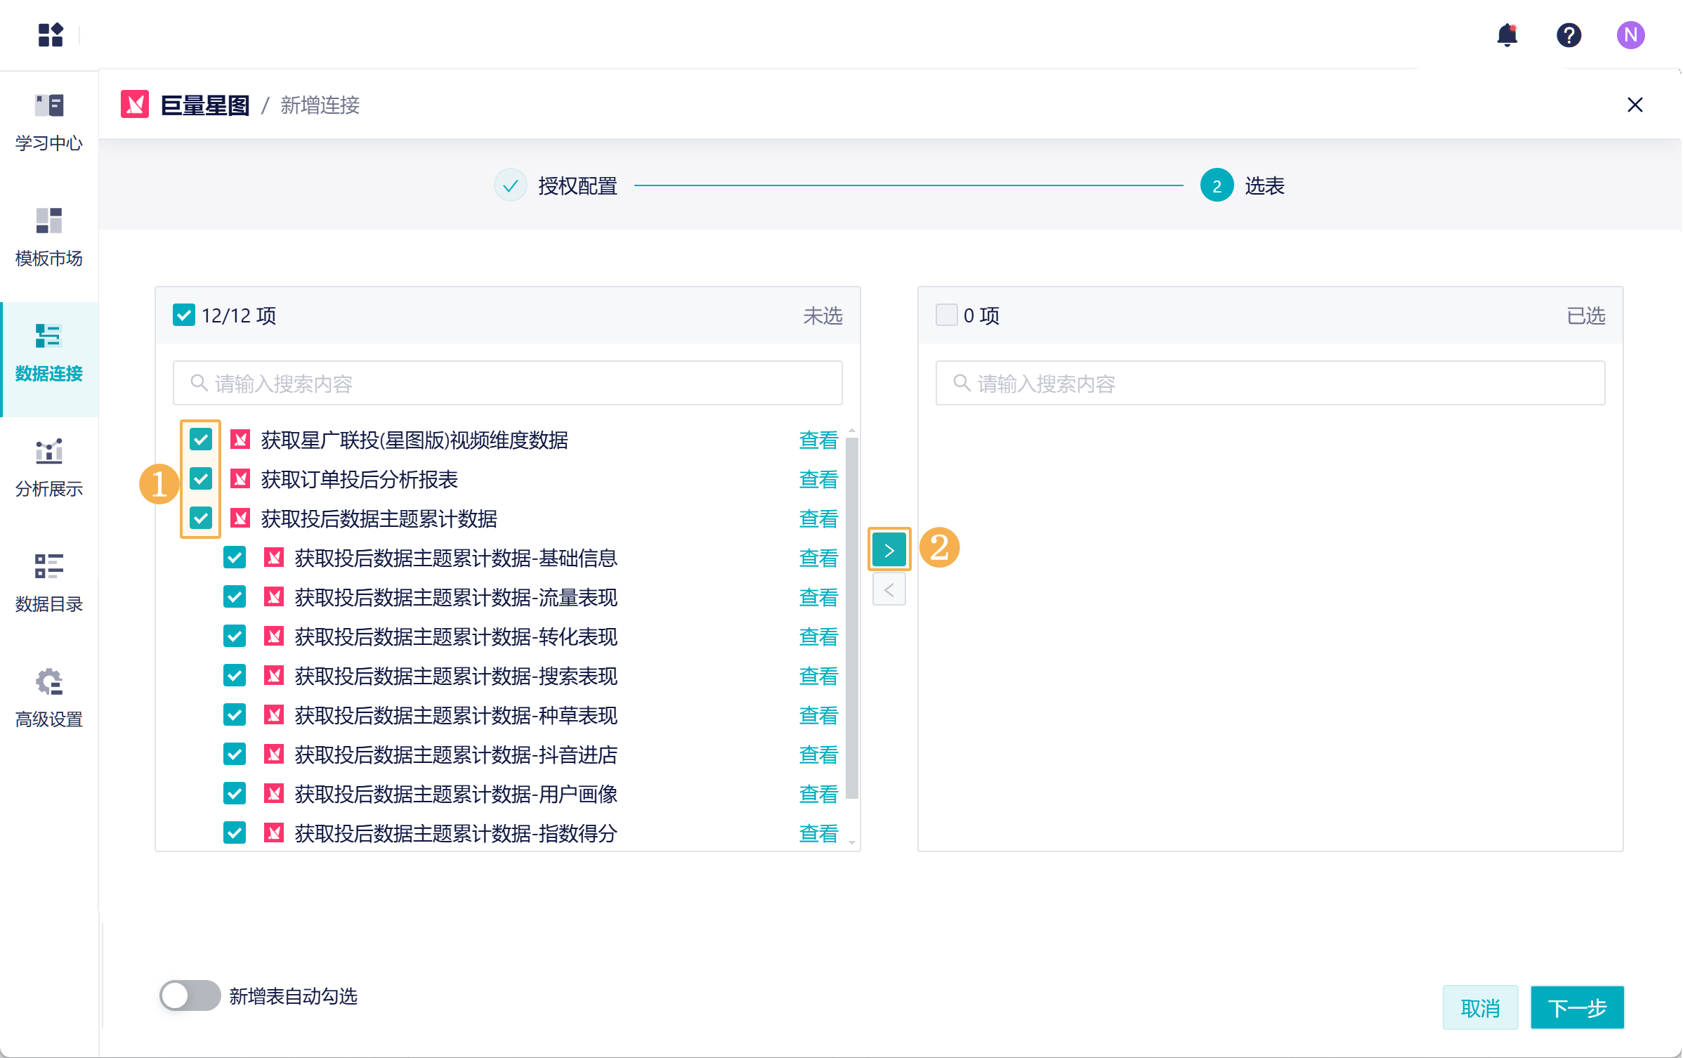Click the left arrow transfer button

tap(889, 589)
